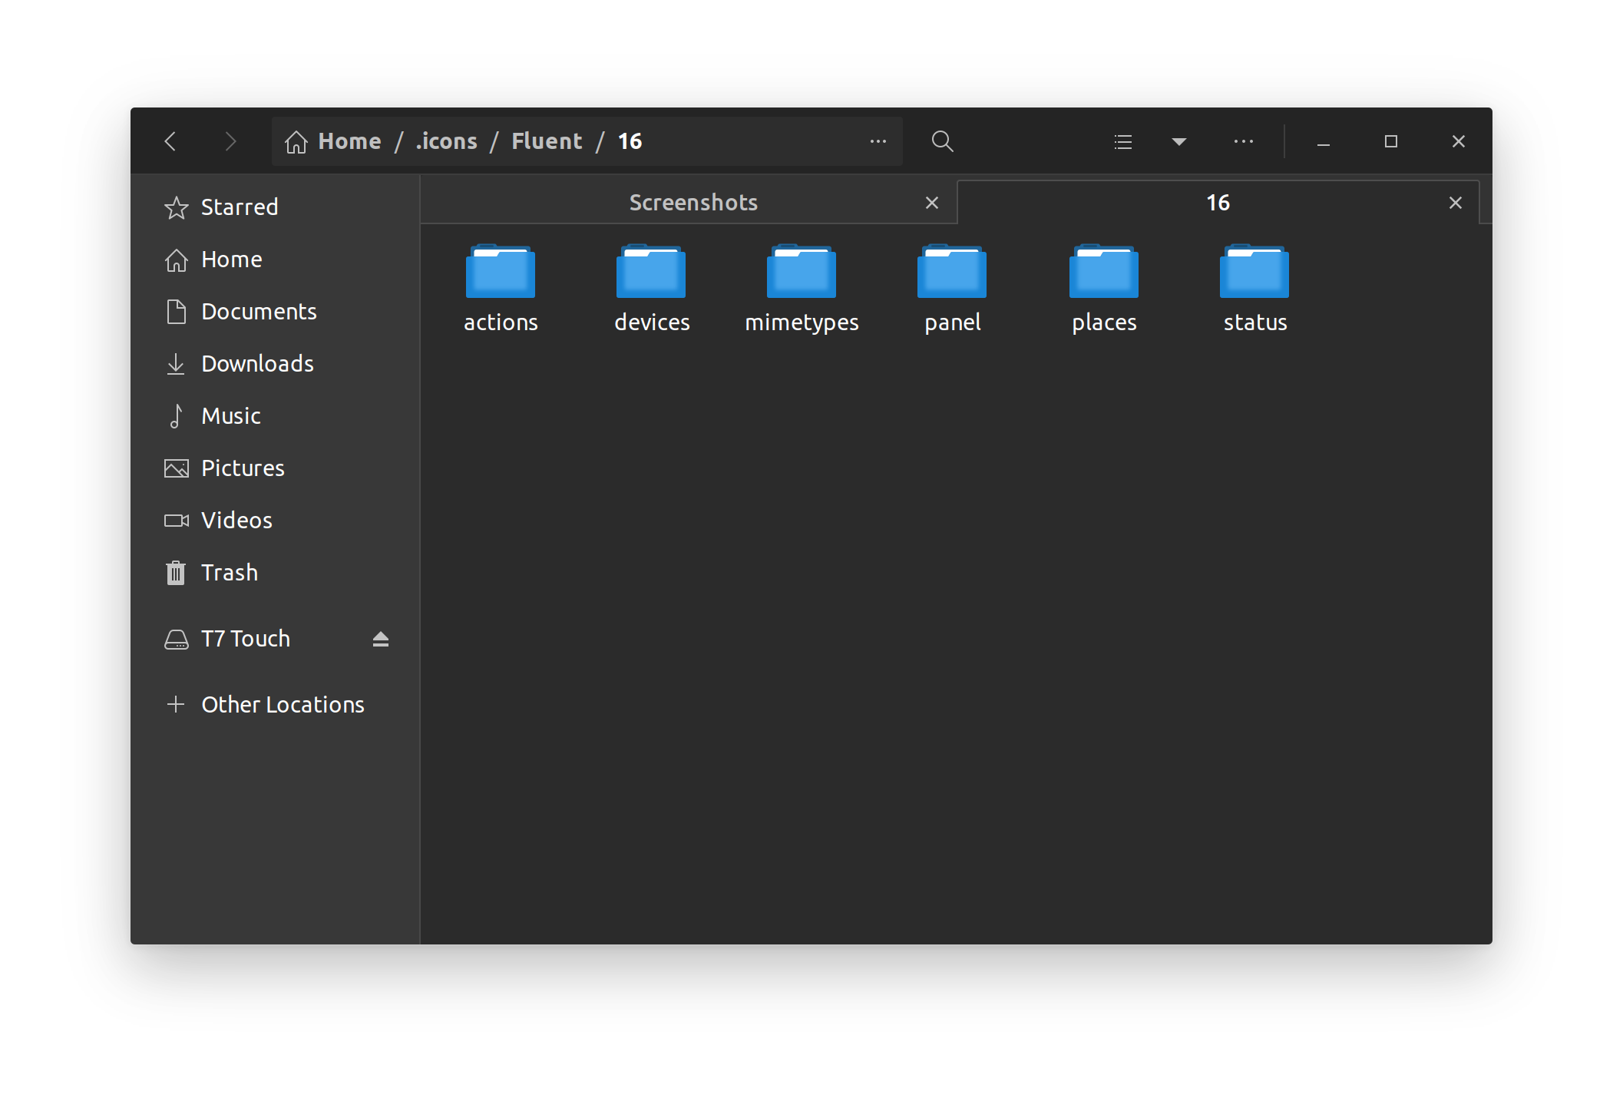Navigate to .icons in path bar

tap(446, 141)
